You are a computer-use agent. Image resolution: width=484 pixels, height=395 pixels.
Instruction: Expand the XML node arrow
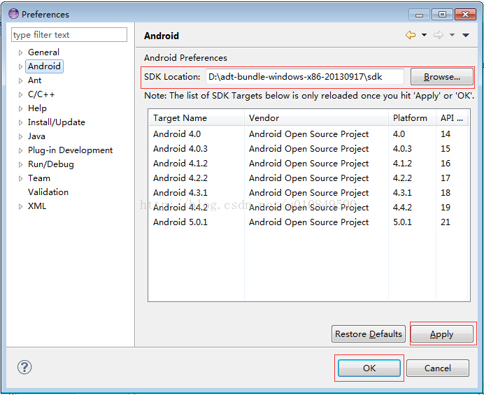tap(20, 206)
